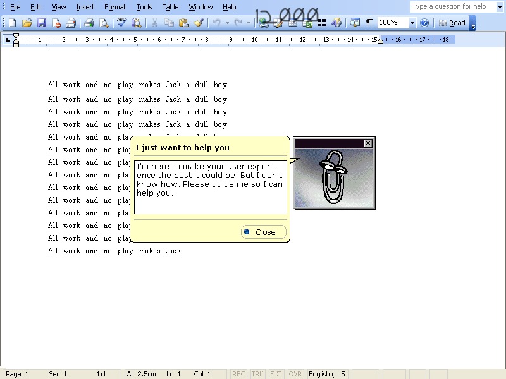This screenshot has width=506, height=379.
Task: Click the Open folder icon
Action: pyautogui.click(x=27, y=23)
